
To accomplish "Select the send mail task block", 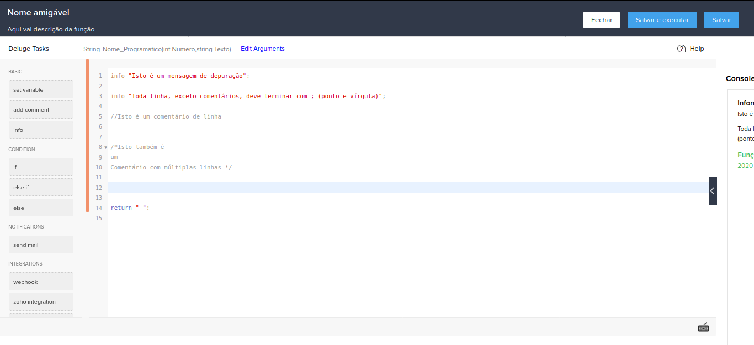I will click(x=41, y=245).
